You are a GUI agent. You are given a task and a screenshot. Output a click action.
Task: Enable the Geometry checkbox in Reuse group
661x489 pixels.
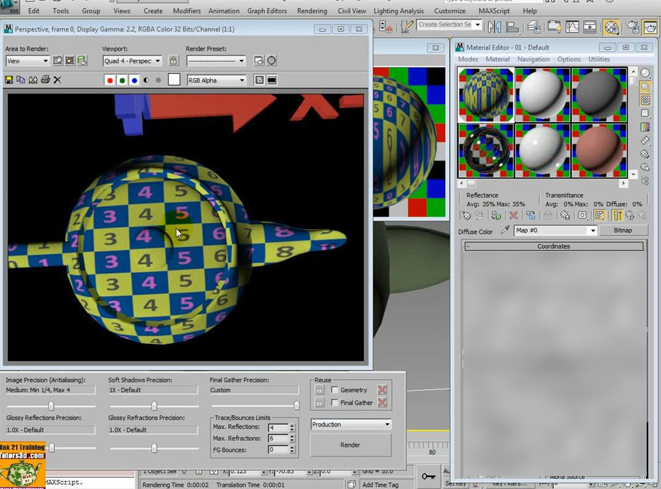pos(335,390)
